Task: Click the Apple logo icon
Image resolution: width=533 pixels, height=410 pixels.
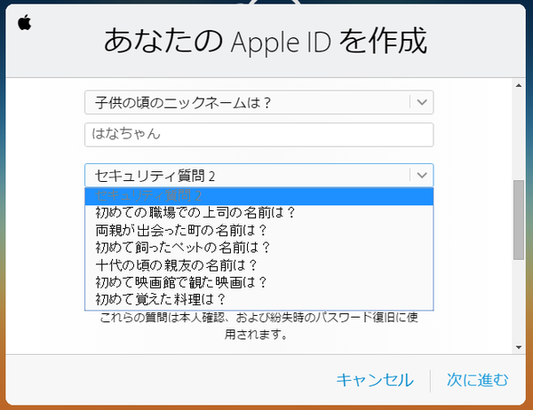Action: [x=25, y=23]
